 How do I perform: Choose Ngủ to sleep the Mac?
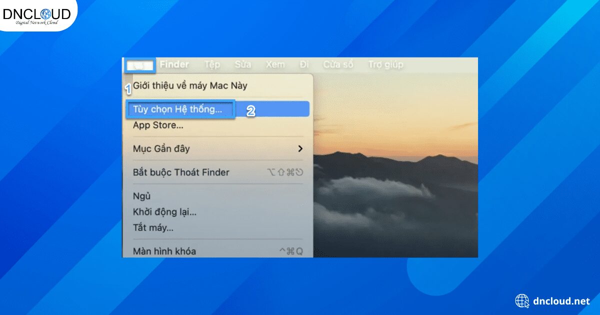coord(218,195)
